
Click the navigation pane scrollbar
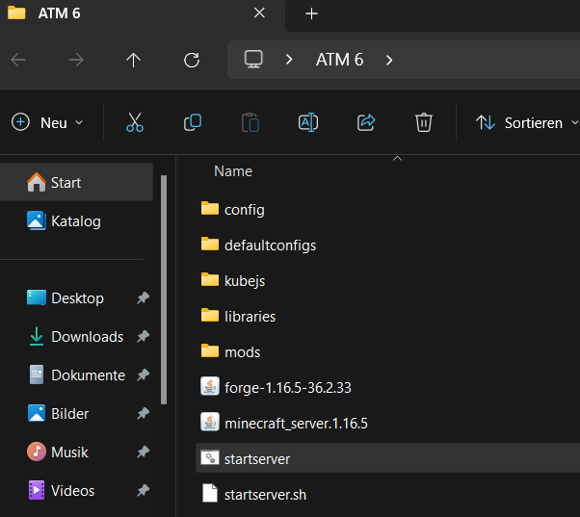pyautogui.click(x=164, y=290)
